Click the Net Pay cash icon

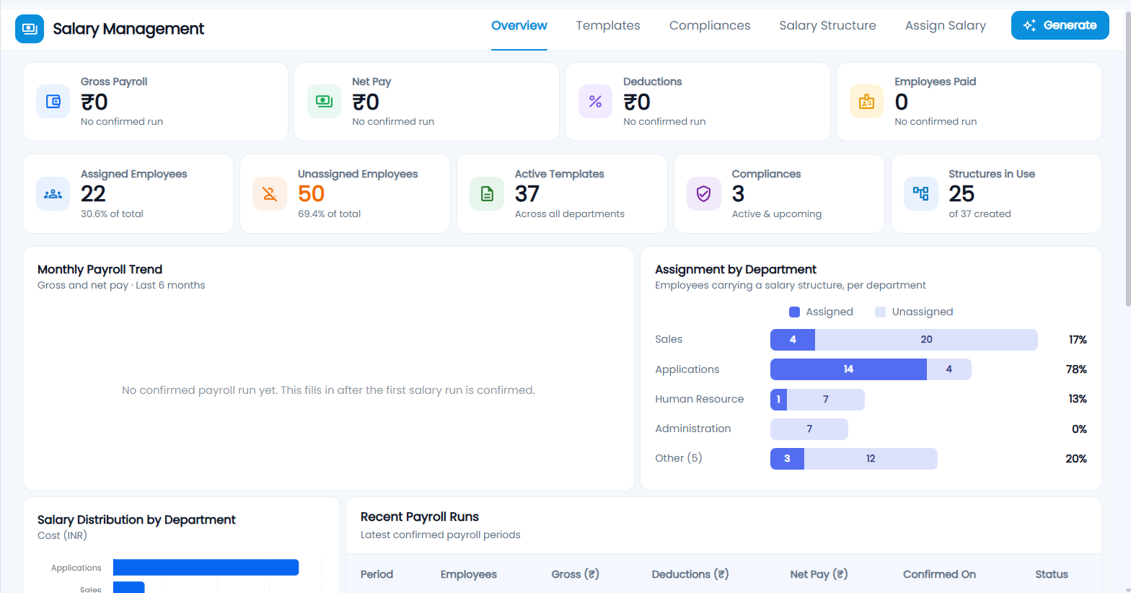point(325,101)
